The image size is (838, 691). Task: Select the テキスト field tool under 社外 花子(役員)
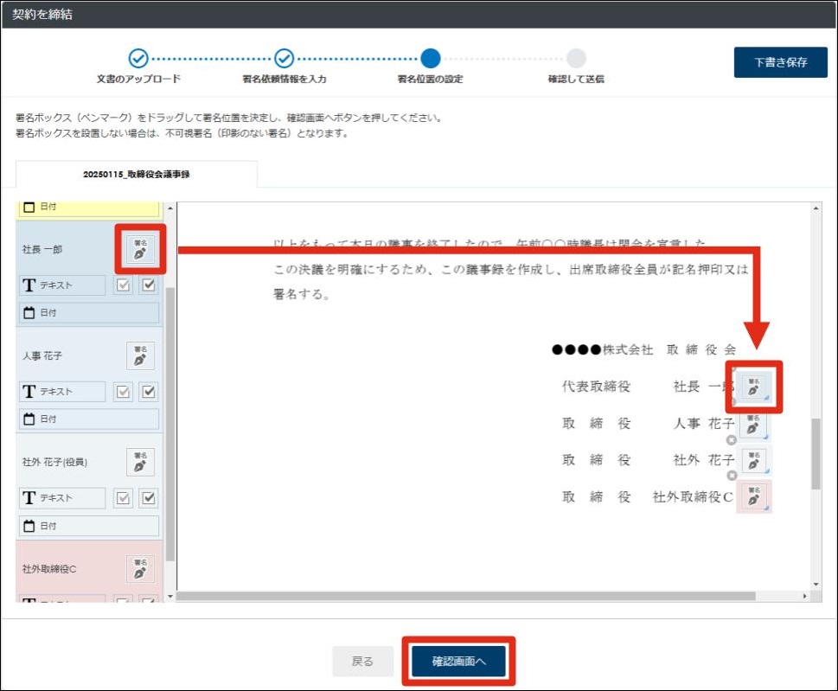click(x=62, y=498)
